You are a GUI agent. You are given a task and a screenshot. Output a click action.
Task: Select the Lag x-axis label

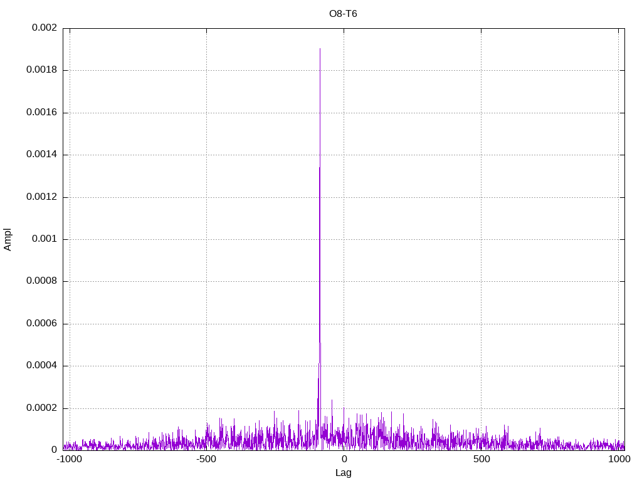click(343, 473)
